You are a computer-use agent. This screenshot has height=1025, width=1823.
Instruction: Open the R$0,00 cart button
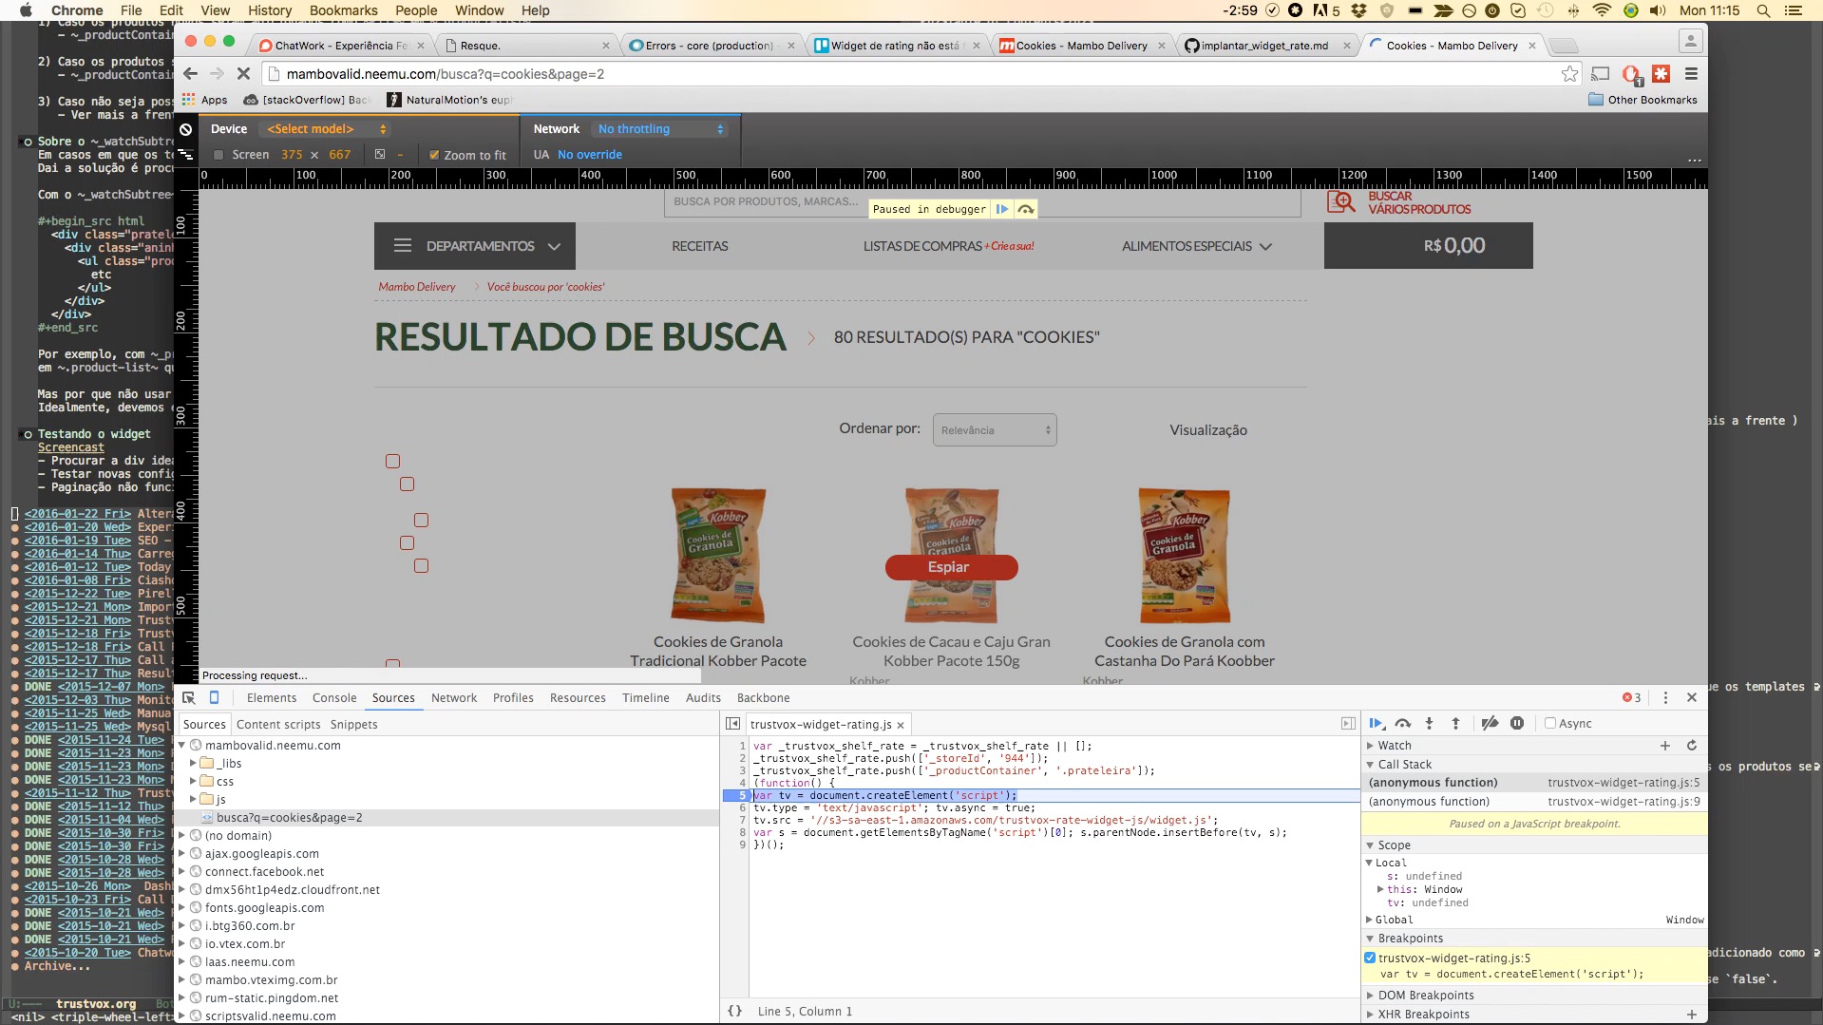[x=1428, y=246]
